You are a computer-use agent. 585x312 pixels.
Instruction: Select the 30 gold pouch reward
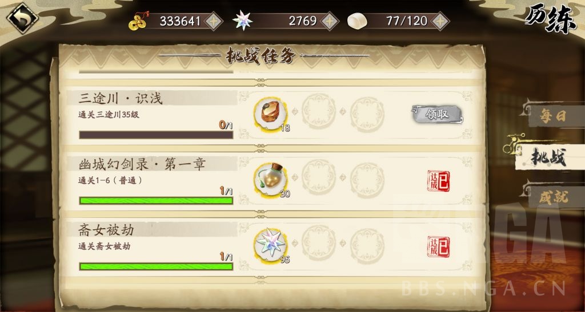(x=271, y=180)
